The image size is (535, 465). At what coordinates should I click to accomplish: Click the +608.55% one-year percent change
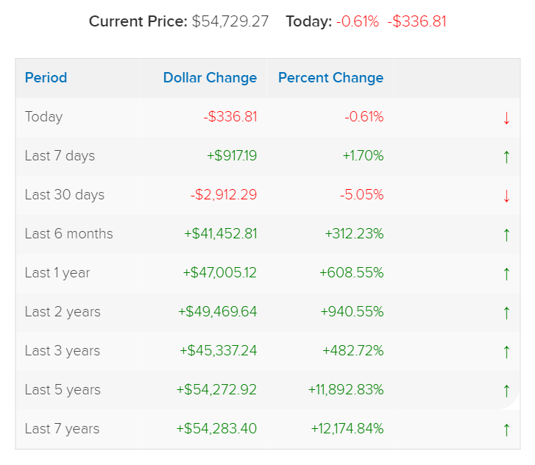point(352,273)
